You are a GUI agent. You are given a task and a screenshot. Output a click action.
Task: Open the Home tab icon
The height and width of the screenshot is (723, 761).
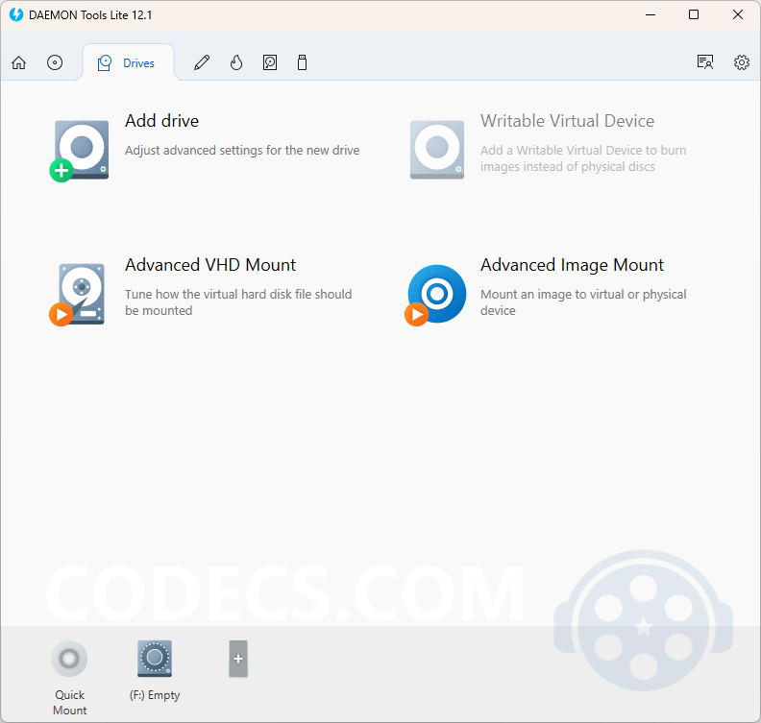coord(19,62)
